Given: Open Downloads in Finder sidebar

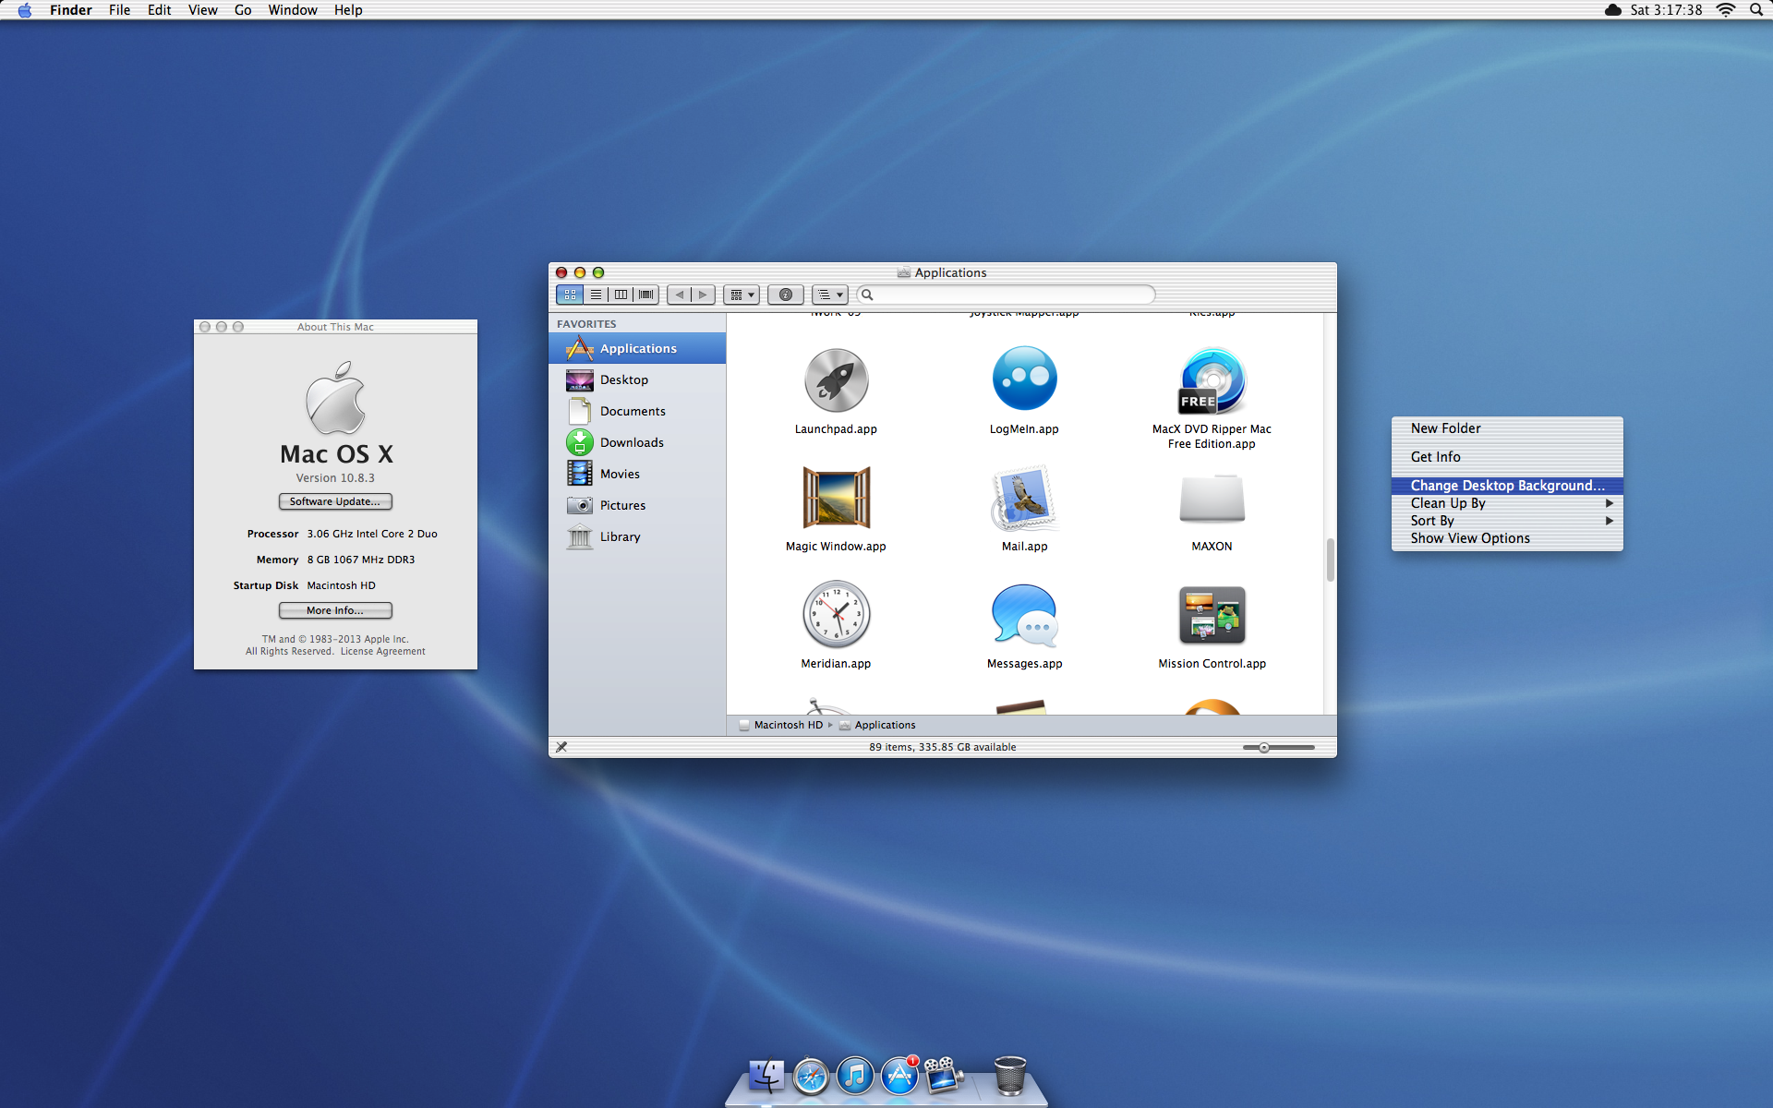Looking at the screenshot, I should (632, 442).
